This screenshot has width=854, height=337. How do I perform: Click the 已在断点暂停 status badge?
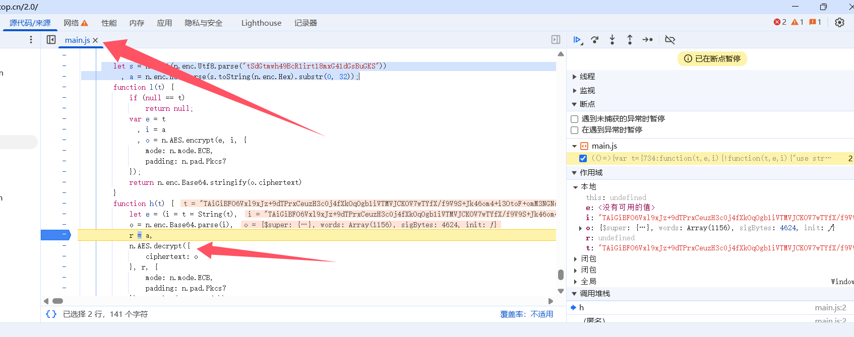coord(712,59)
